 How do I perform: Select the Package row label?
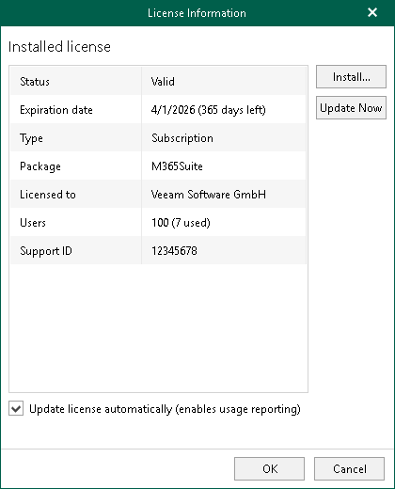[x=40, y=166]
